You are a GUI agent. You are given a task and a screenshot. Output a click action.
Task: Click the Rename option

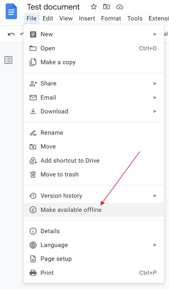pos(52,133)
